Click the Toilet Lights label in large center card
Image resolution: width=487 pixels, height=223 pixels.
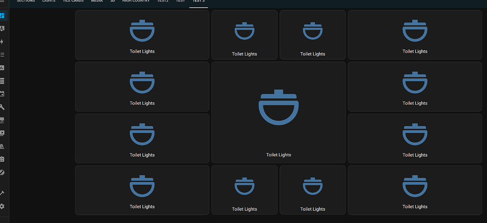pos(279,155)
